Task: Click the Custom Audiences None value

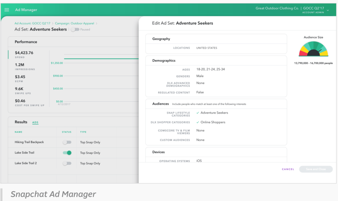Action: (x=200, y=140)
